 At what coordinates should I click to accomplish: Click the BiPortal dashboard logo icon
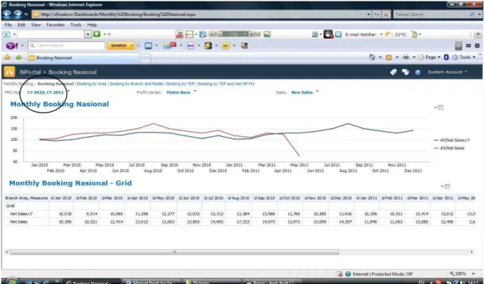pyautogui.click(x=9, y=72)
